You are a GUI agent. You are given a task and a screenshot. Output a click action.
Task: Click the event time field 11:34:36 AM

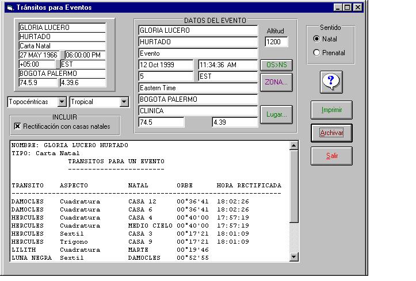[x=227, y=65]
